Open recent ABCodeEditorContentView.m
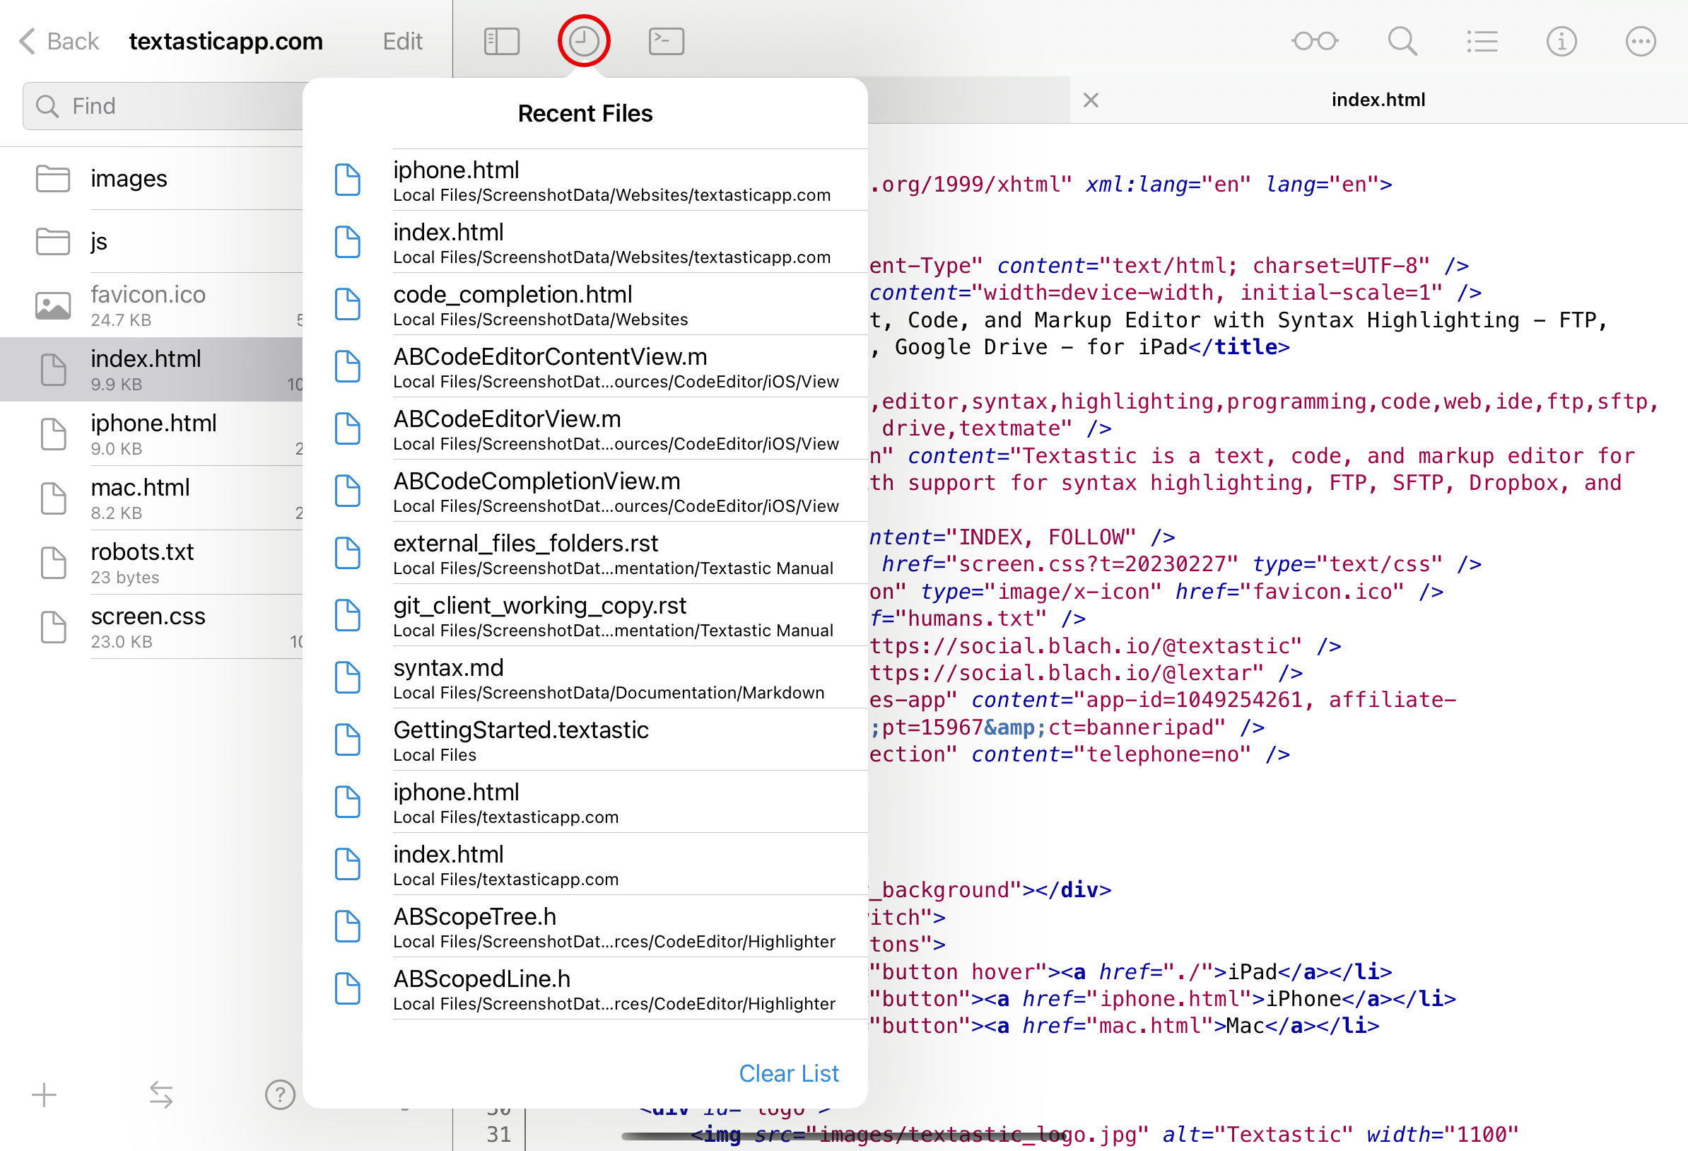Image resolution: width=1688 pixels, height=1151 pixels. click(585, 366)
